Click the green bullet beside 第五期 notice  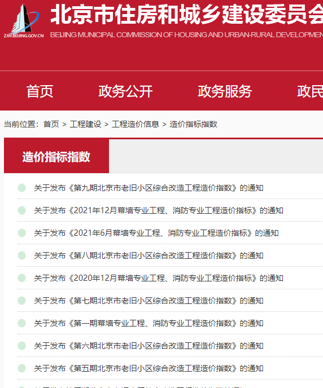click(x=22, y=368)
